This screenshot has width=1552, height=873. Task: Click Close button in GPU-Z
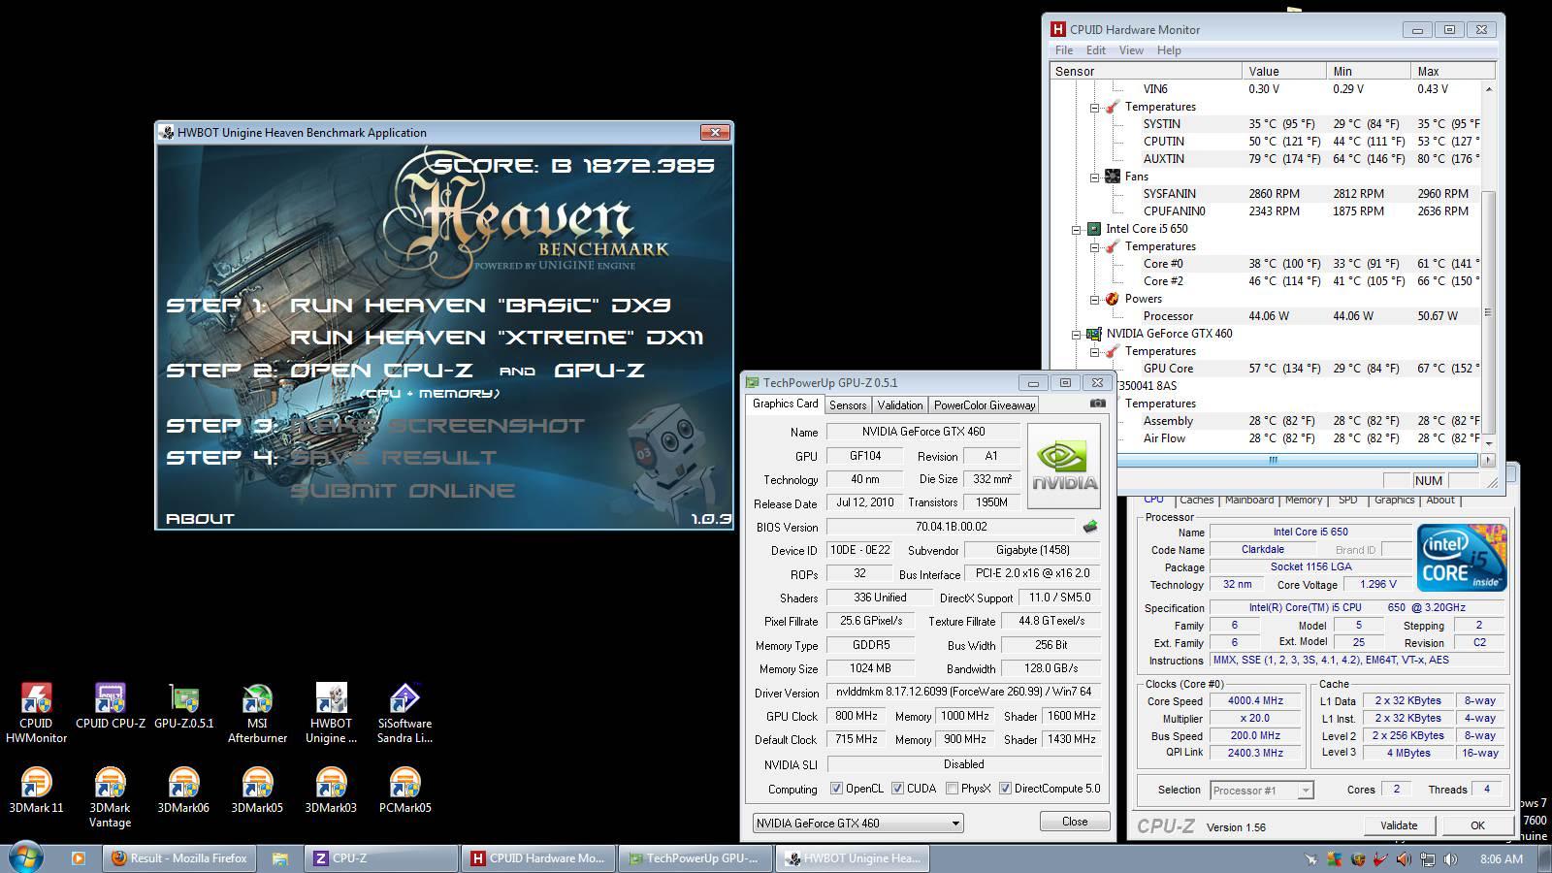[1075, 822]
